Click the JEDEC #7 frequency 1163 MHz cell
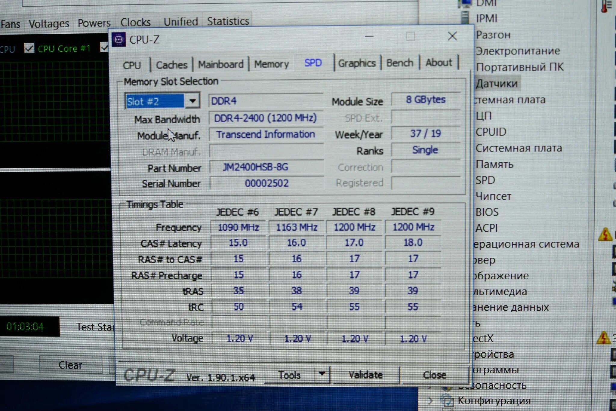The image size is (616, 411). tap(297, 227)
